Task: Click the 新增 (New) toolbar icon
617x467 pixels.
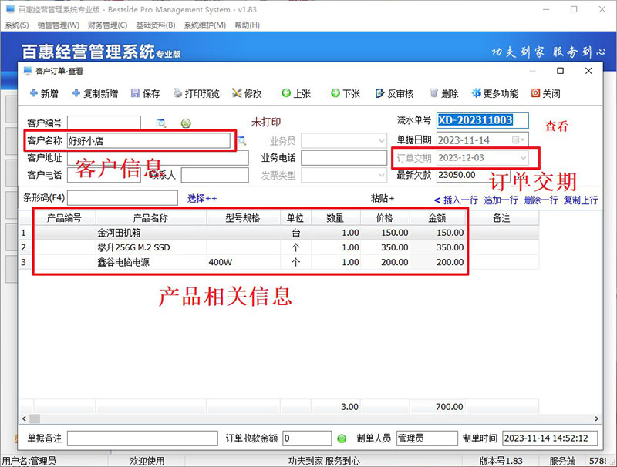Action: (34, 93)
